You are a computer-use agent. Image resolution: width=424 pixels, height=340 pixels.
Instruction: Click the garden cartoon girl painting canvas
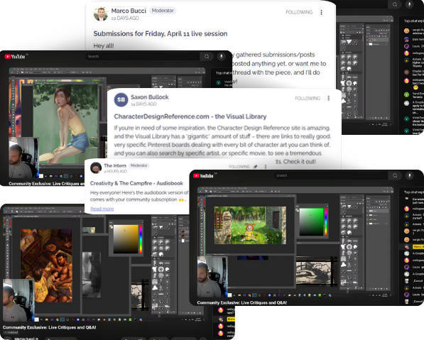250,226
